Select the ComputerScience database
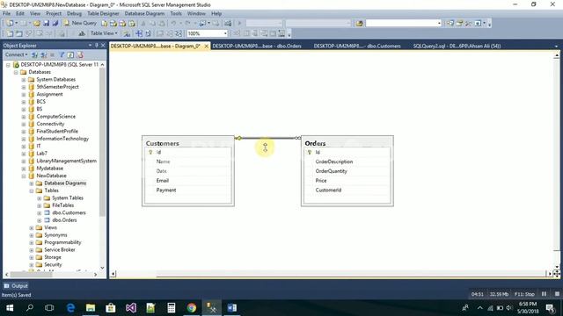This screenshot has width=563, height=316. 56,117
